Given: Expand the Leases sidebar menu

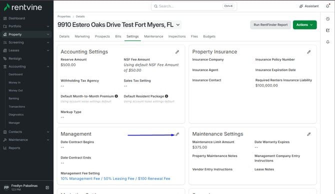Looking at the screenshot, I should tap(26, 50).
